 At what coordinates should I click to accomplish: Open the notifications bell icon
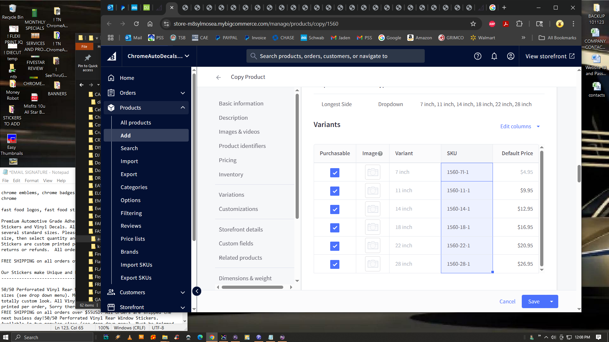coord(494,56)
